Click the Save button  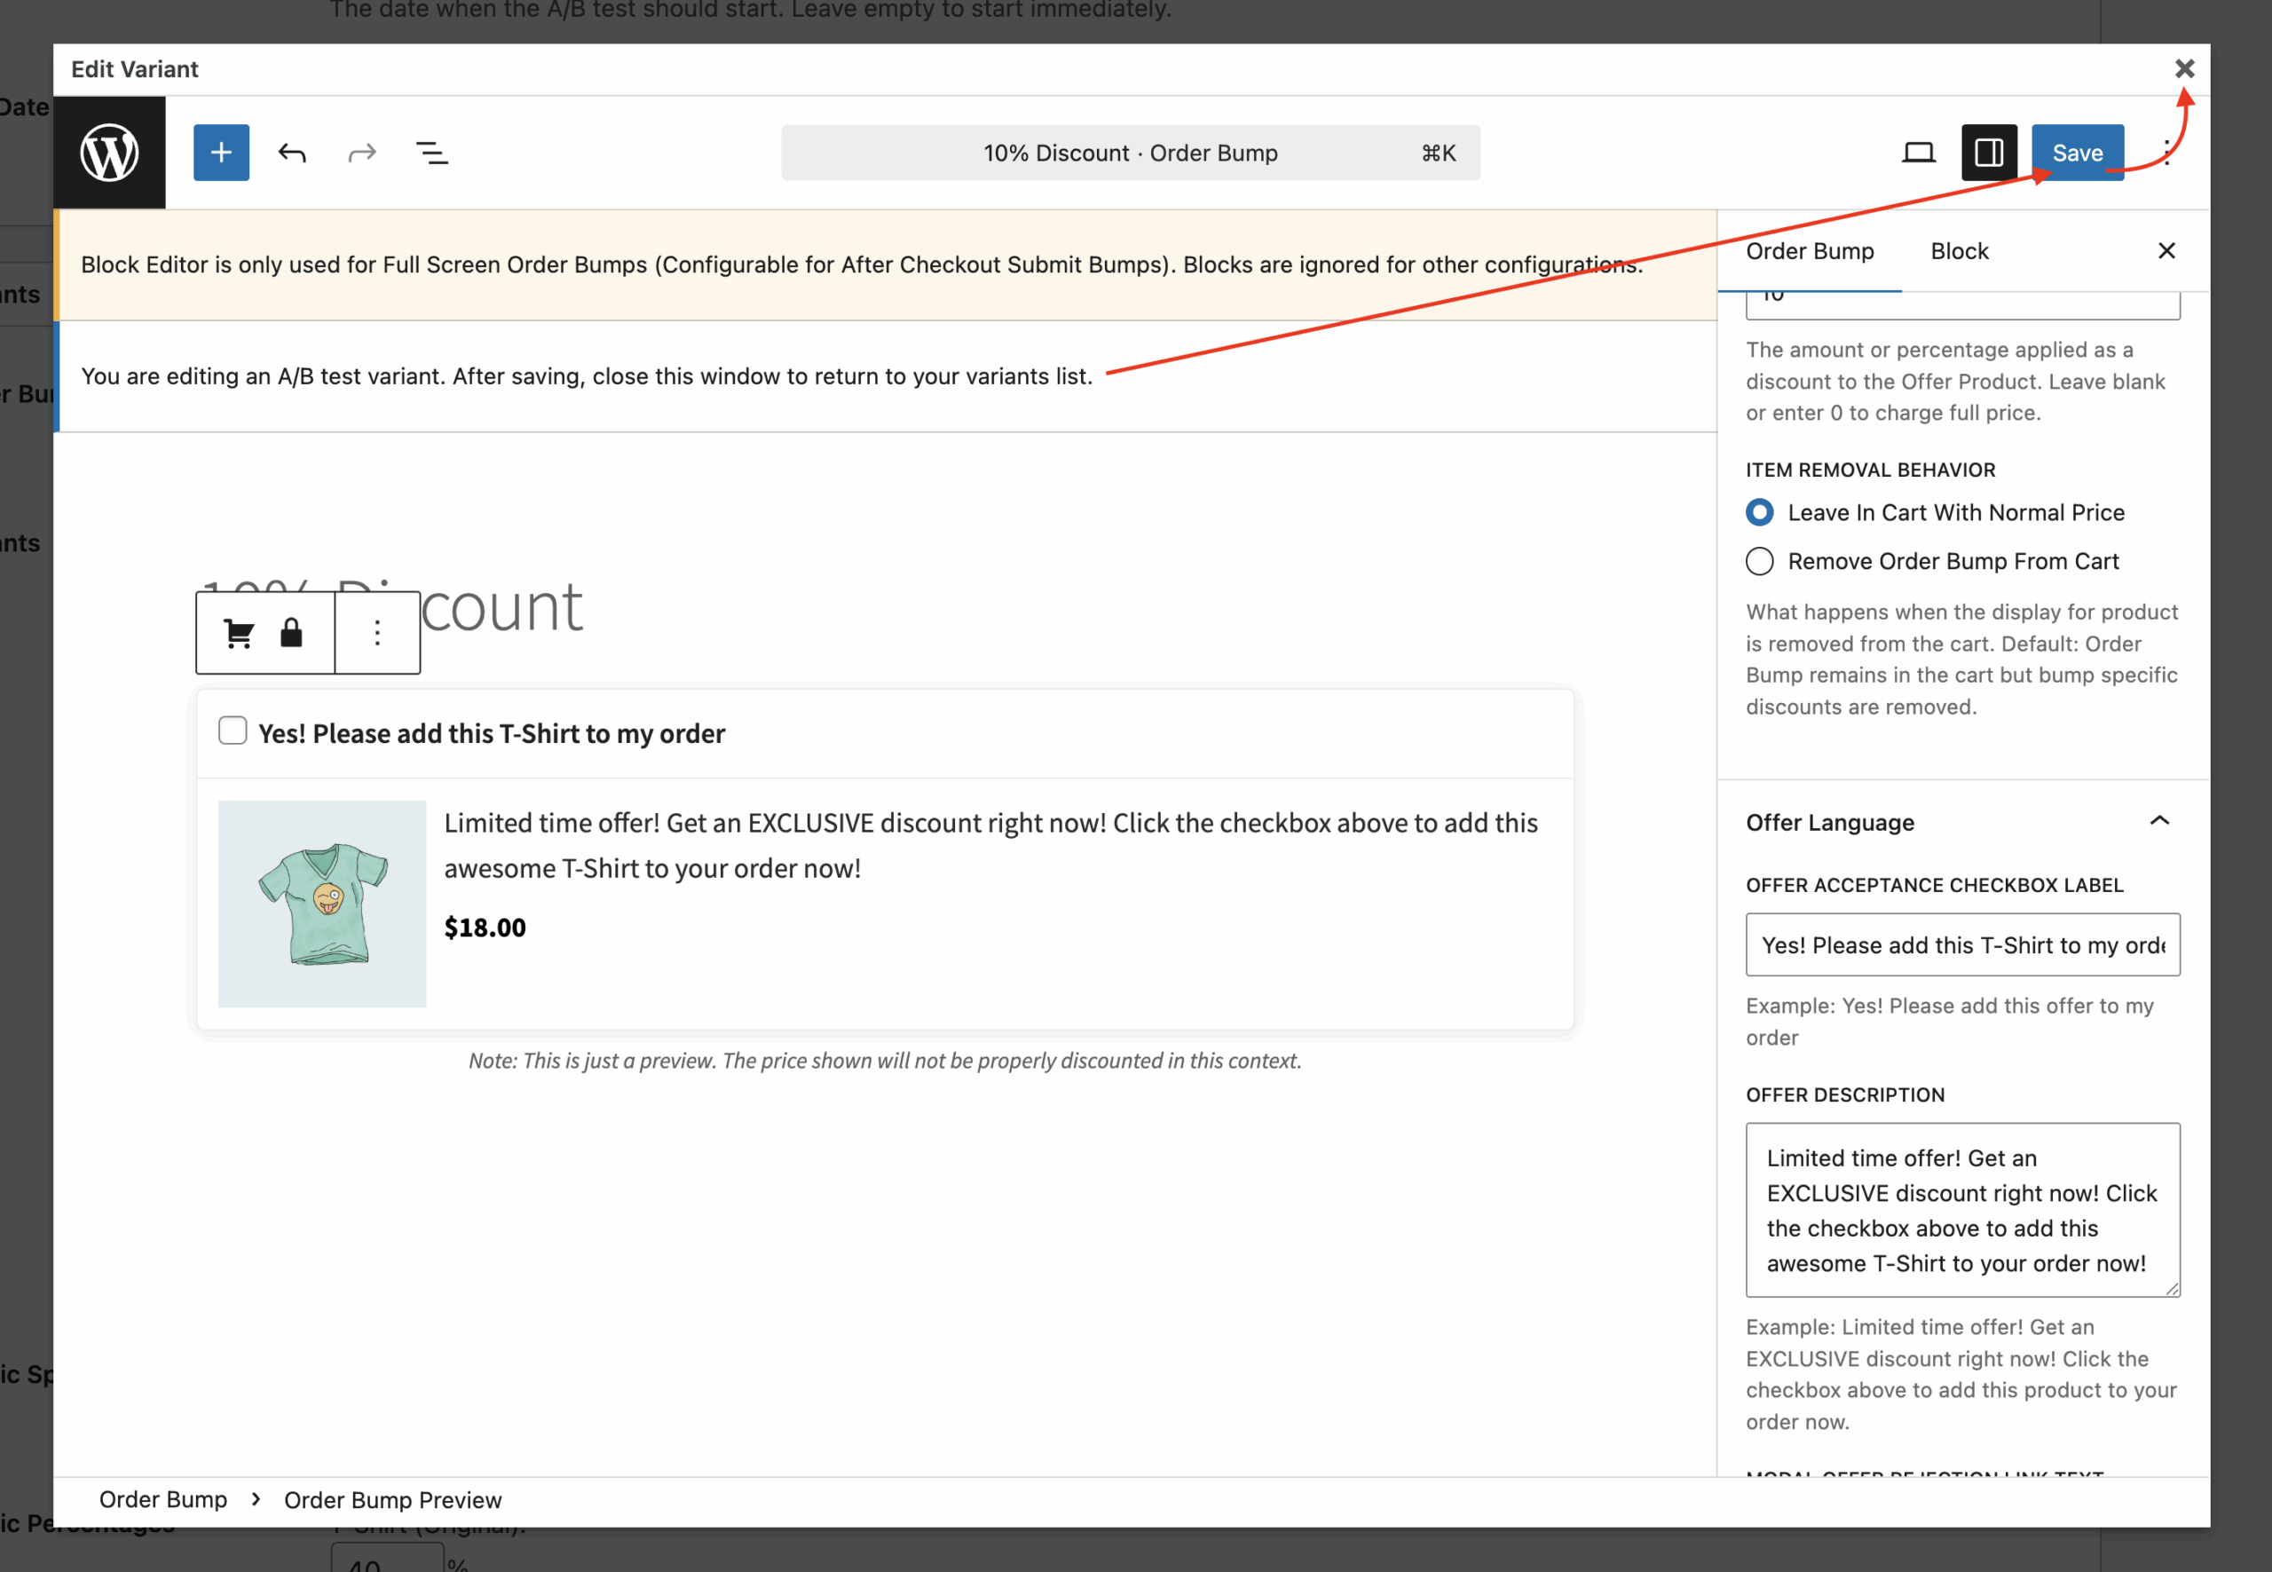tap(2077, 153)
